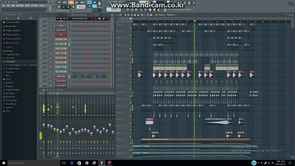Select the Flute channel button
The image size is (295, 166).
coord(61,35)
